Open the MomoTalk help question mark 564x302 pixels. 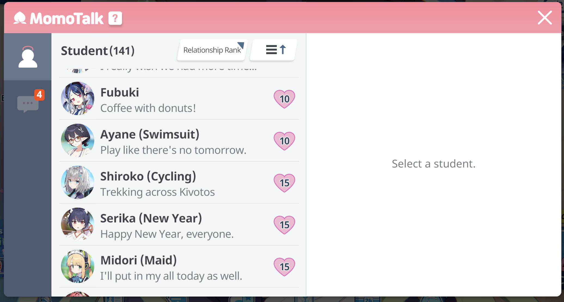tap(115, 18)
